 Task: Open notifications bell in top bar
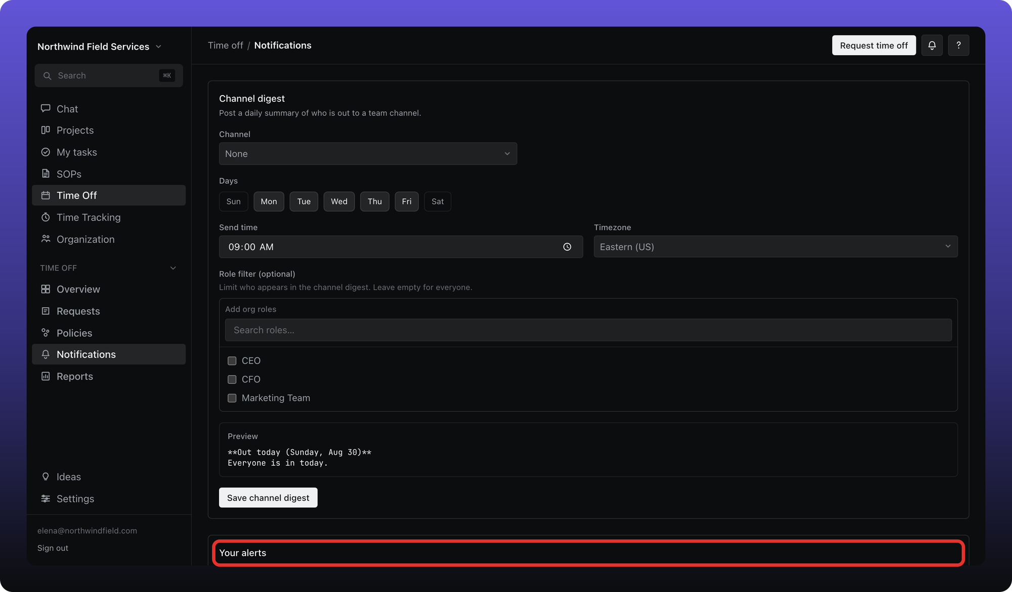coord(932,45)
